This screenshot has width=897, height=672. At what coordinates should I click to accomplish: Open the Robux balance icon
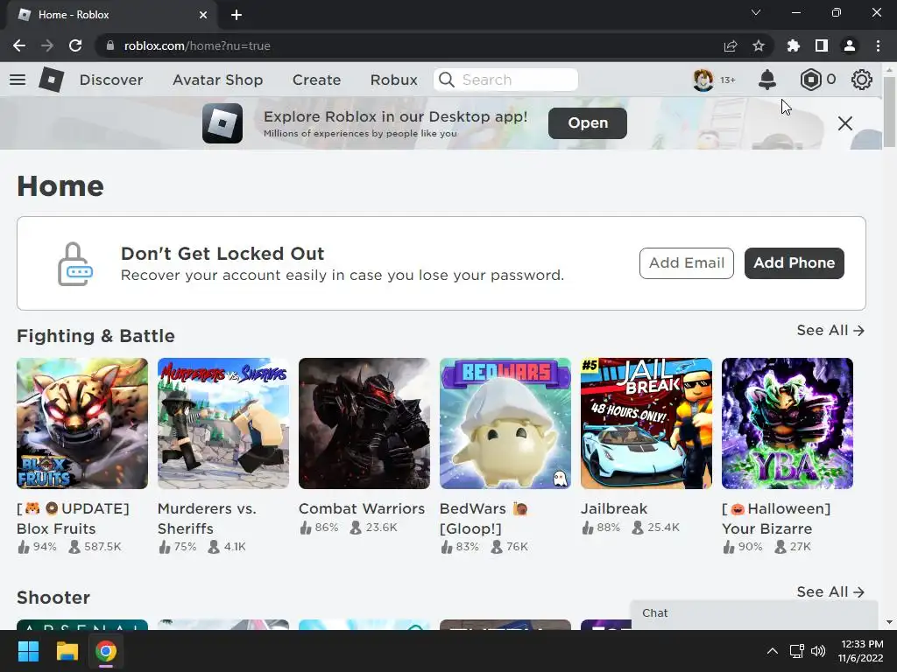810,80
